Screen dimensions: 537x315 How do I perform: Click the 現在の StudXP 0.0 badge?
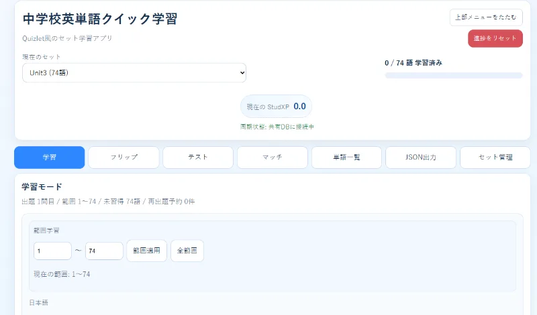[x=276, y=107]
